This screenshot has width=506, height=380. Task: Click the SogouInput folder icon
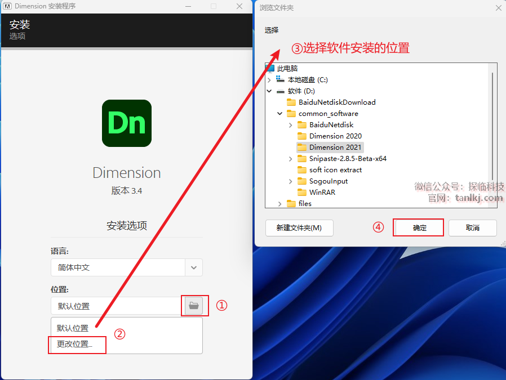pos(302,181)
